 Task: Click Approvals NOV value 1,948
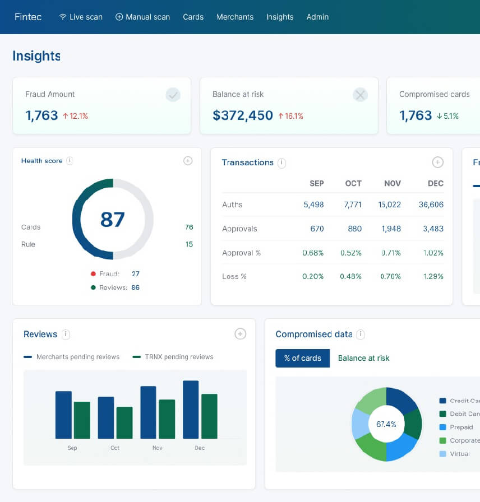[x=391, y=229]
